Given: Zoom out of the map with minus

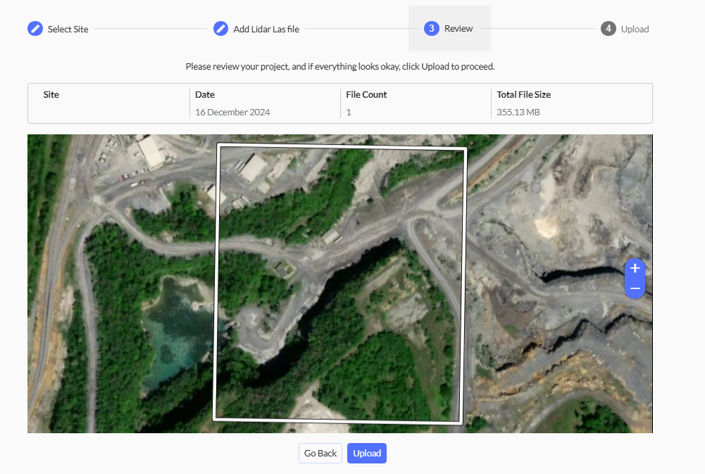Looking at the screenshot, I should pos(635,288).
